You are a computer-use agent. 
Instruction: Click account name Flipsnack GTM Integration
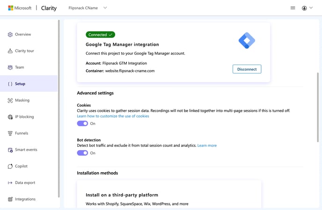(x=124, y=64)
